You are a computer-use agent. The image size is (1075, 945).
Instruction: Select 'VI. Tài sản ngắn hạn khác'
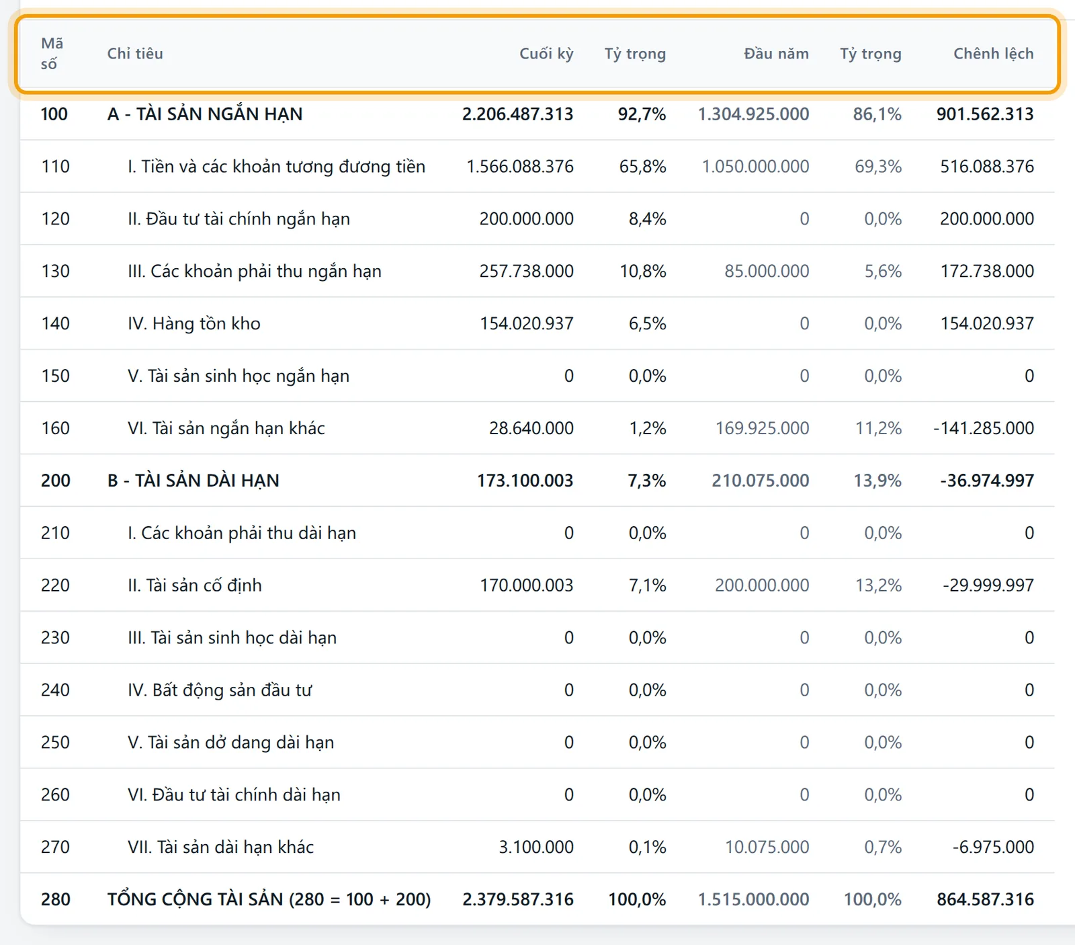(x=226, y=429)
